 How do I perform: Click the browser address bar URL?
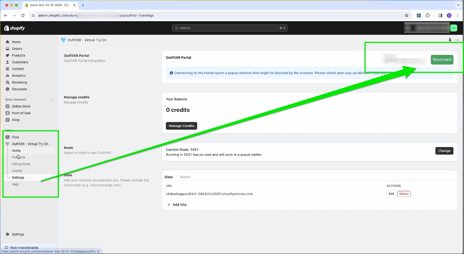pos(96,15)
